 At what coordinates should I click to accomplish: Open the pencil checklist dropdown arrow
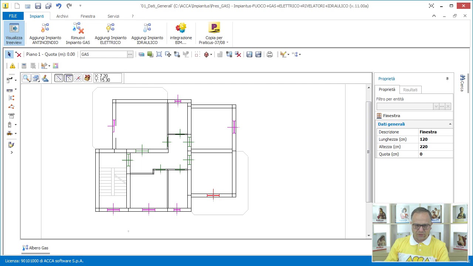coord(288,54)
